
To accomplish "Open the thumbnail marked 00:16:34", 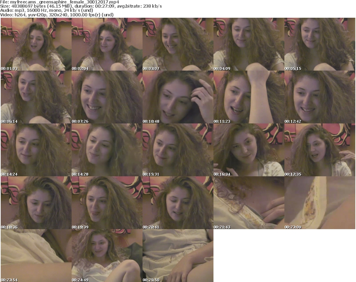I will click(249, 150).
